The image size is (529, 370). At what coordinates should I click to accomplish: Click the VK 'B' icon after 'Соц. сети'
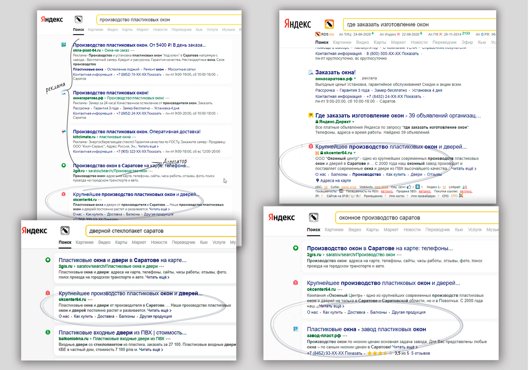click(x=418, y=187)
